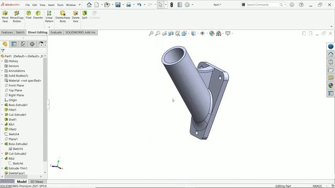The image size is (335, 188).
Task: Choose the Delete Face tool
Action: click(75, 16)
